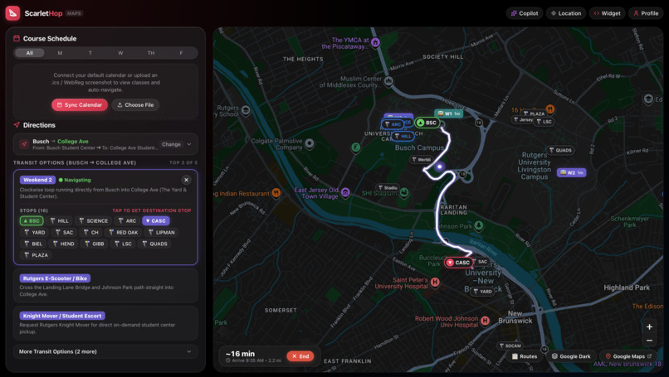Click the ScarletHop logo icon
The width and height of the screenshot is (669, 377).
[x=12, y=13]
